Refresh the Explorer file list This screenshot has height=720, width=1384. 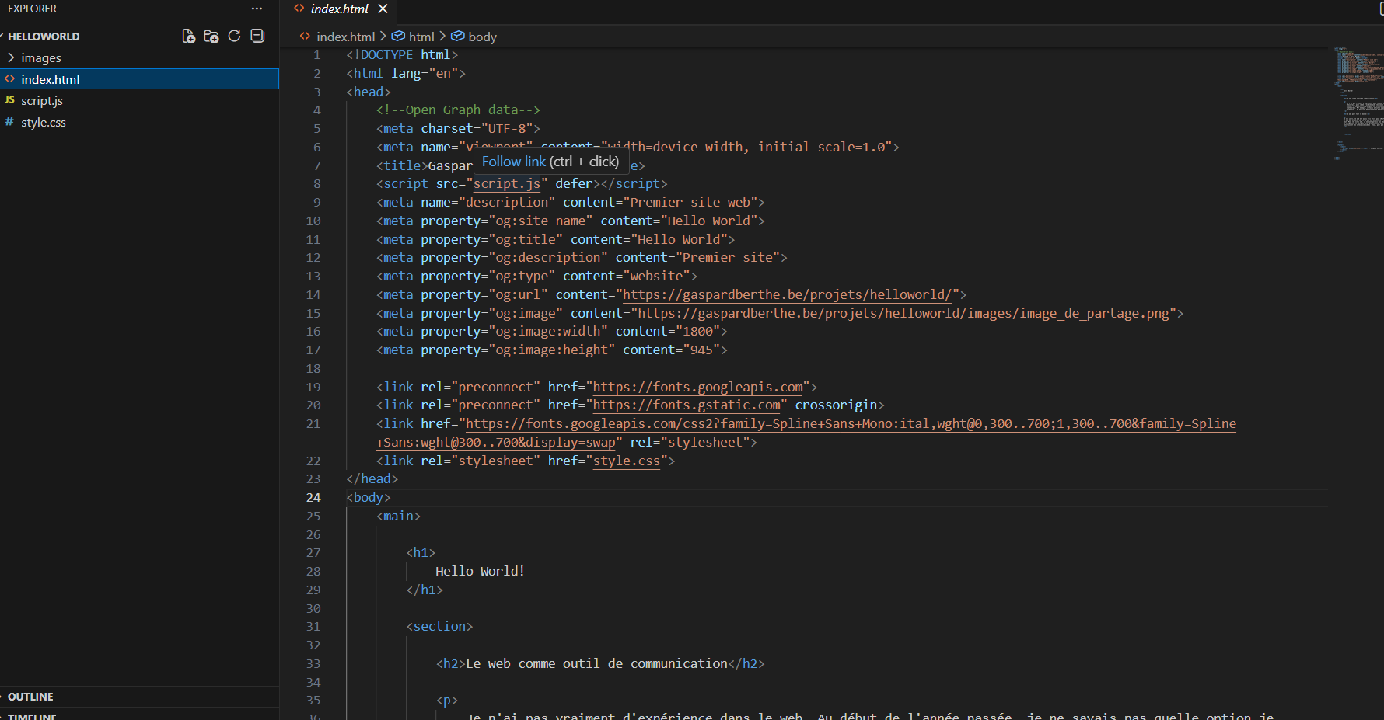click(234, 36)
